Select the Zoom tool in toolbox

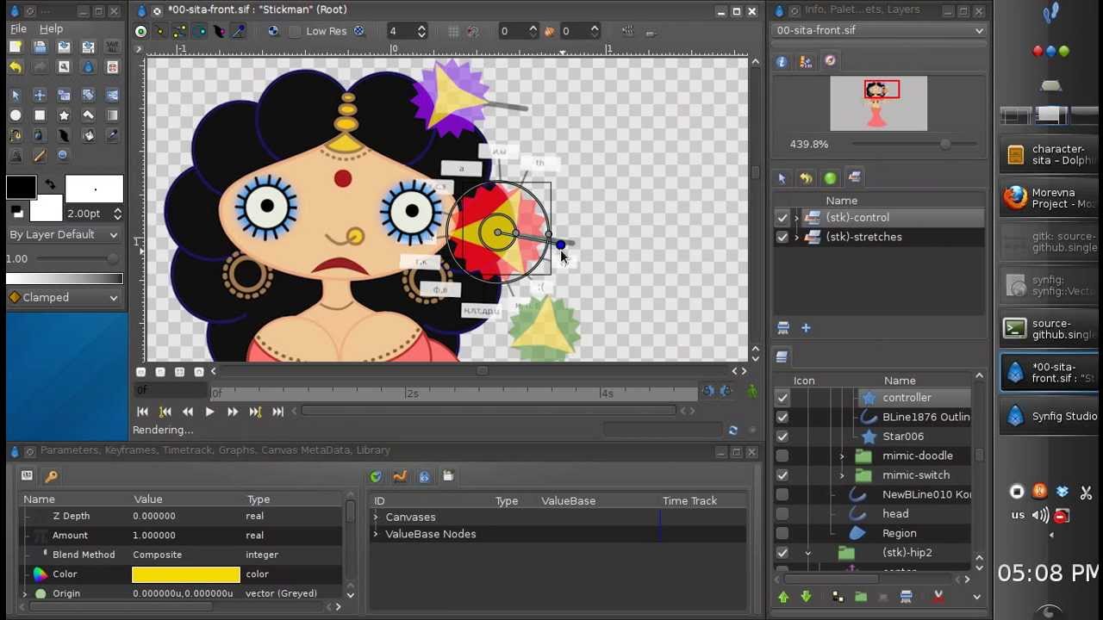tap(64, 156)
